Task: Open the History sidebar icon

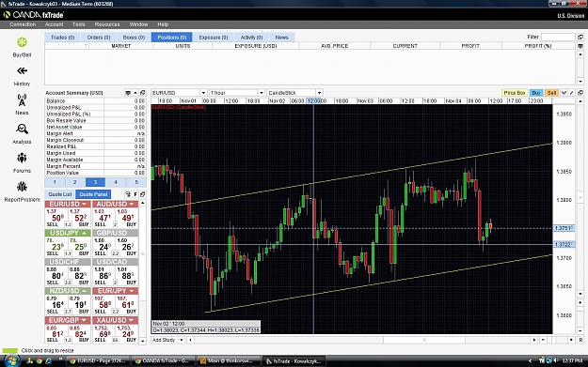Action: (22, 71)
